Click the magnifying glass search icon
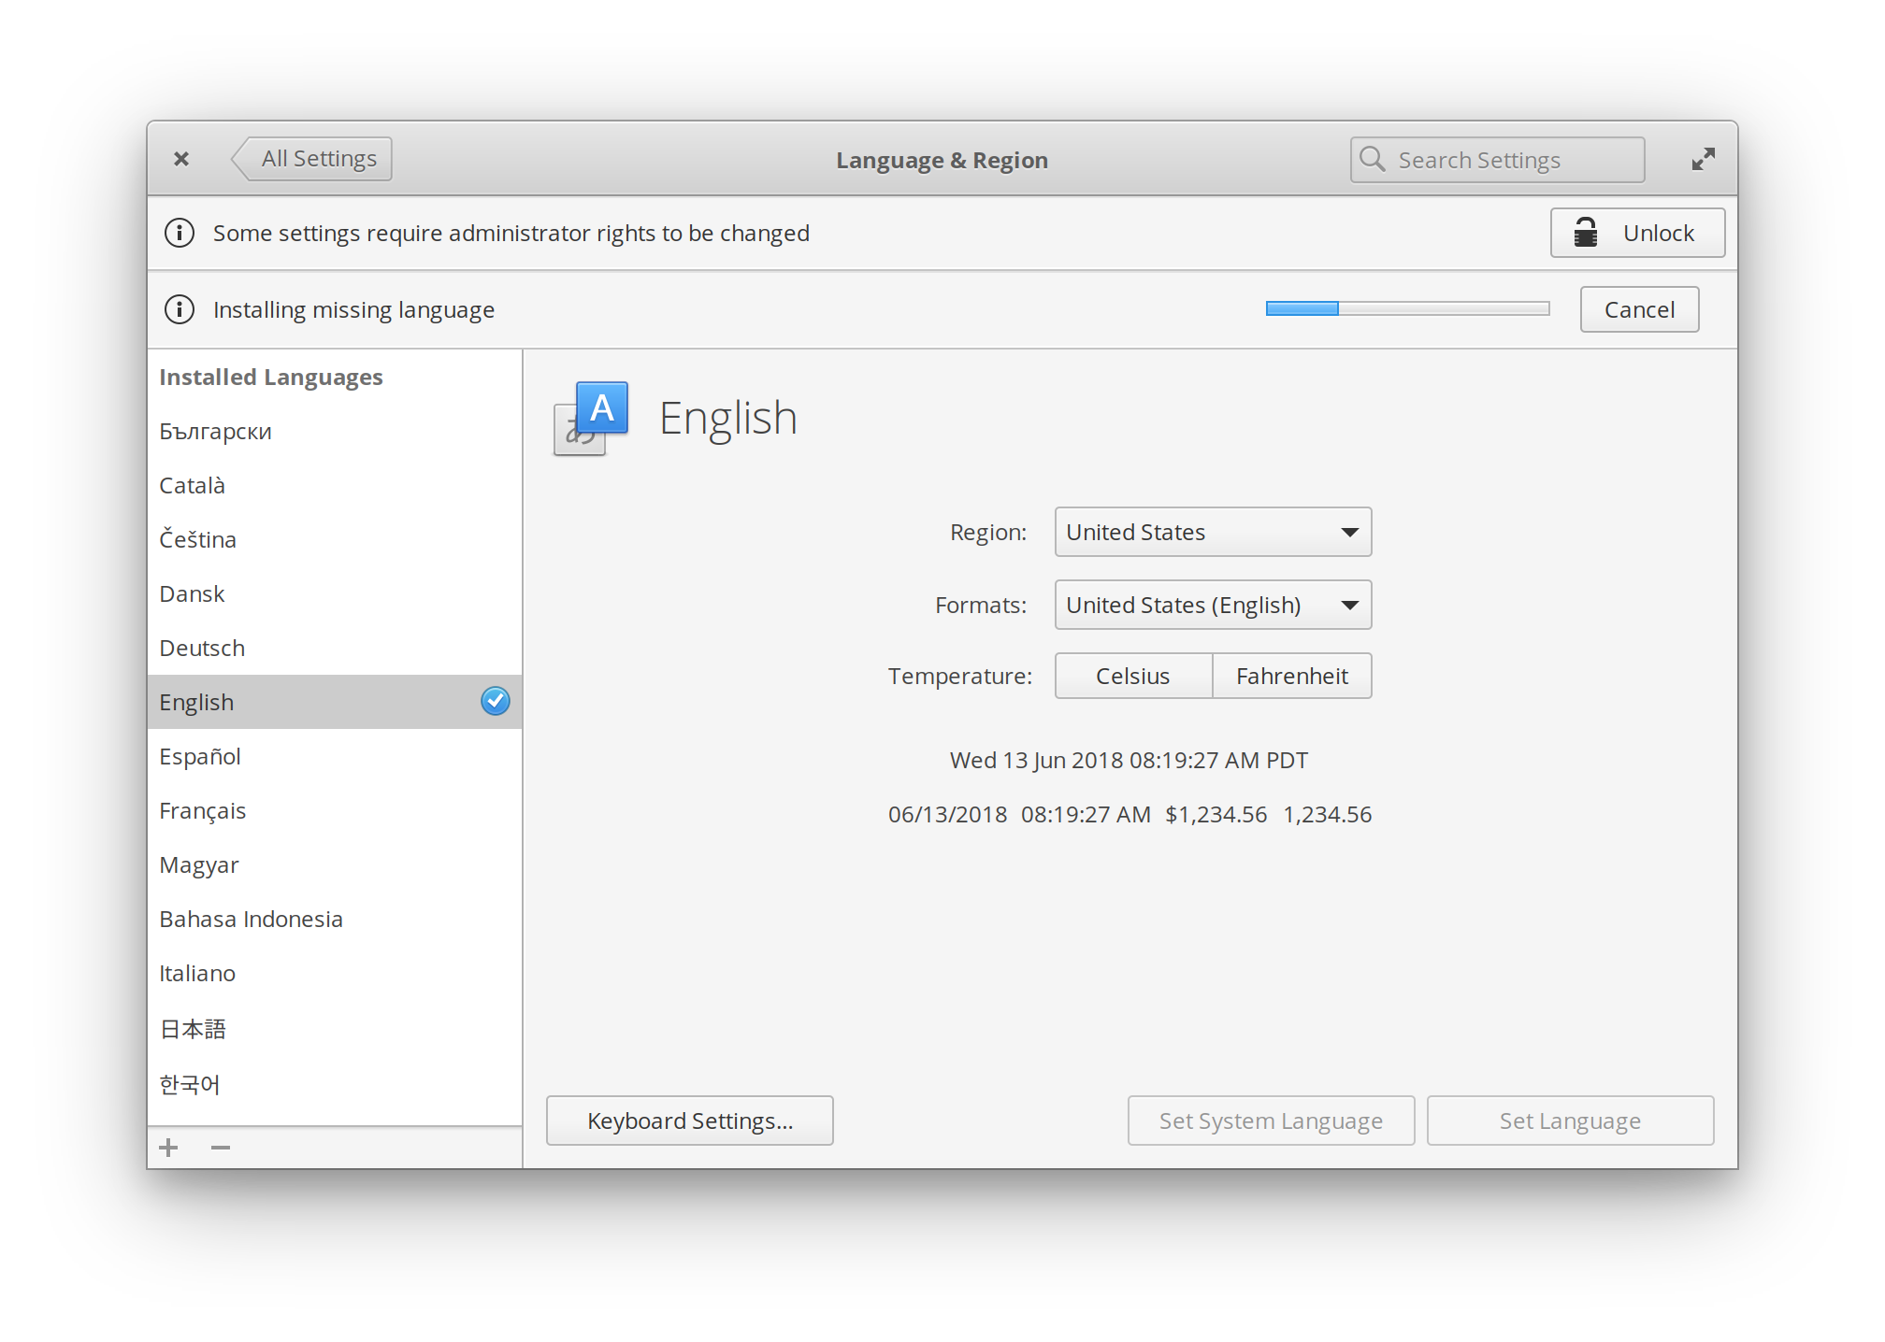 tap(1372, 159)
